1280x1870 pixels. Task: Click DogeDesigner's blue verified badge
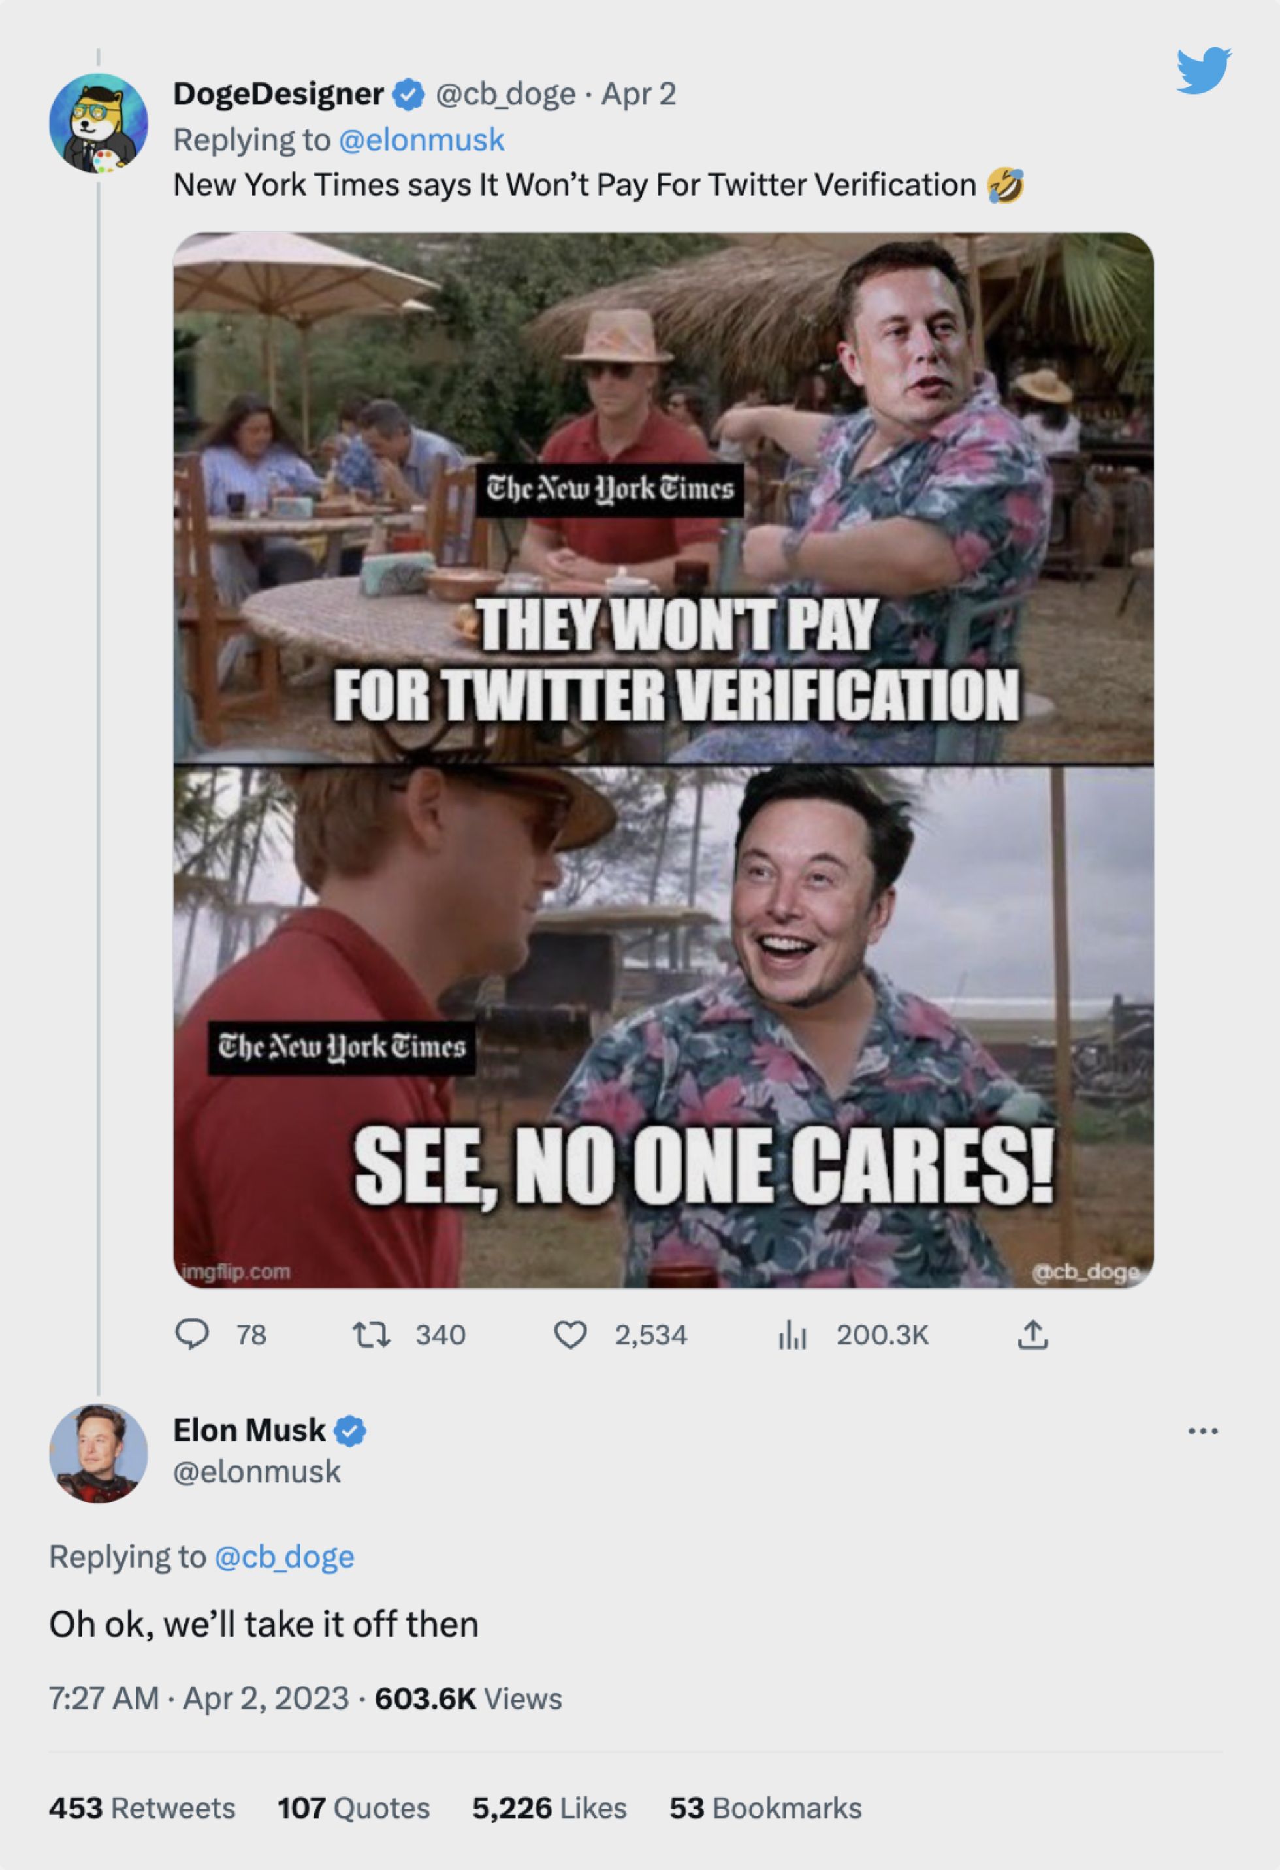pos(409,94)
